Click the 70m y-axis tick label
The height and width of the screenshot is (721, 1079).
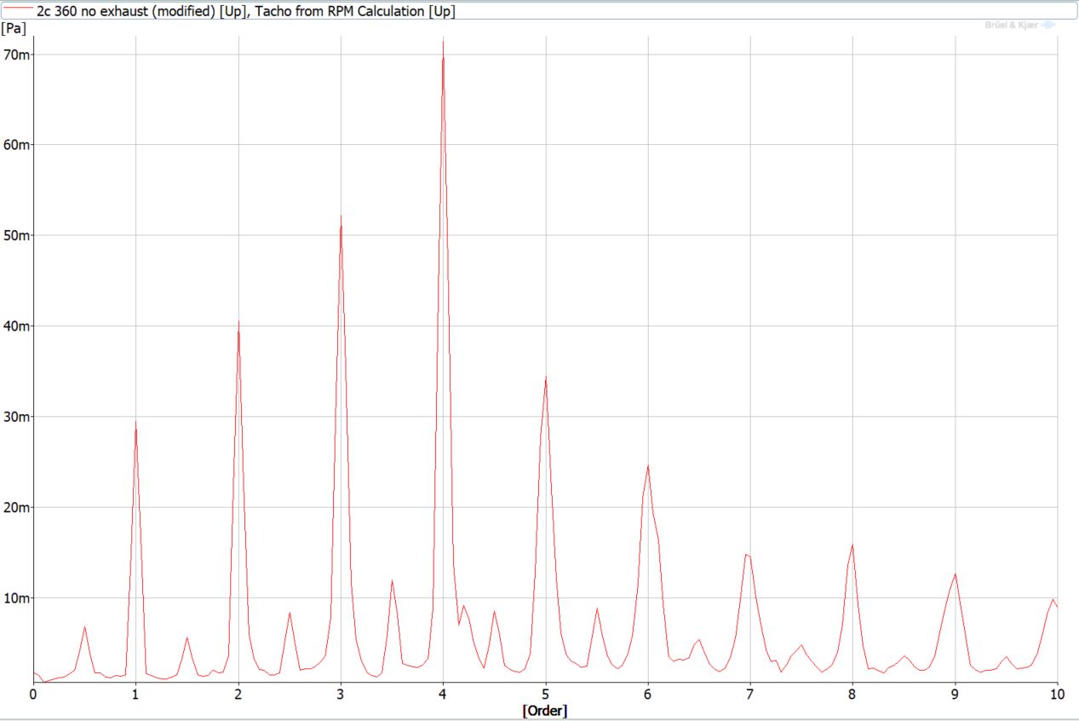click(x=17, y=55)
